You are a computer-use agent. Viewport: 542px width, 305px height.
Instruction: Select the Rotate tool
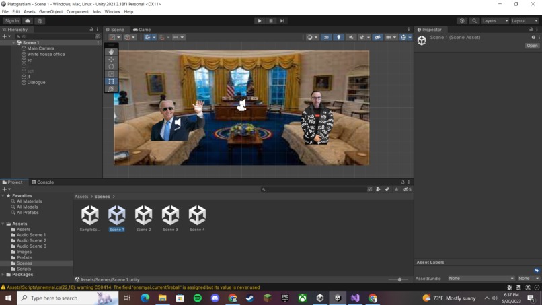pos(111,67)
